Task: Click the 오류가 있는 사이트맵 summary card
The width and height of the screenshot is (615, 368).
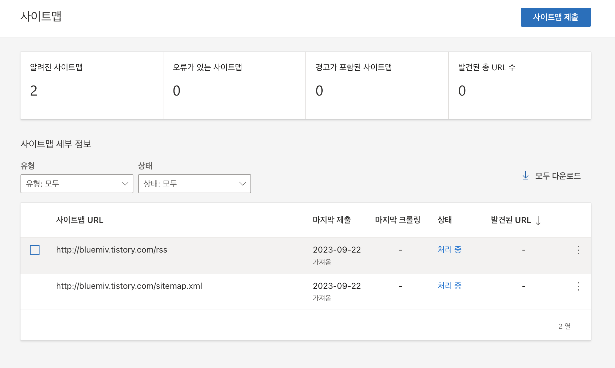Action: tap(234, 85)
